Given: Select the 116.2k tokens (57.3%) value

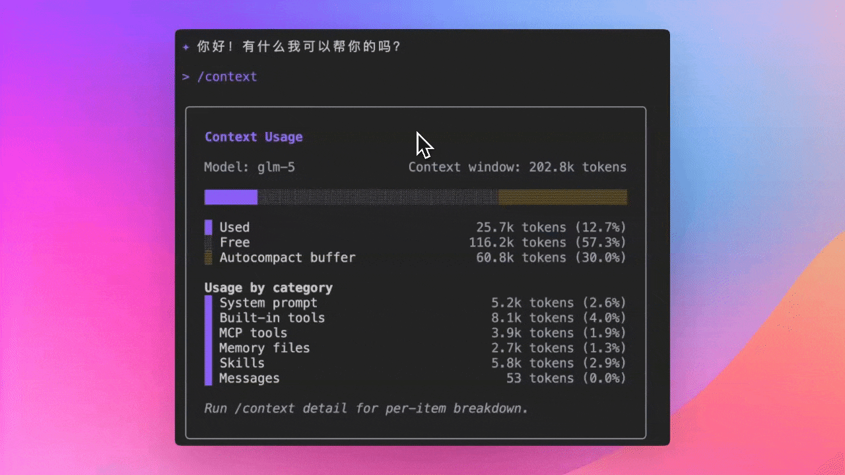Looking at the screenshot, I should (547, 242).
